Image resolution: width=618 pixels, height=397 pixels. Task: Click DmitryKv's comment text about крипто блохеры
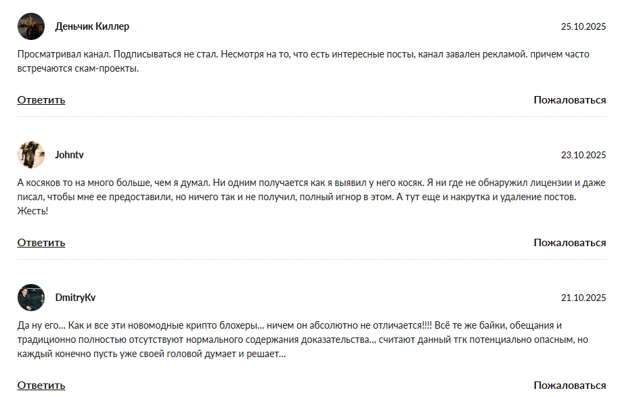[303, 340]
